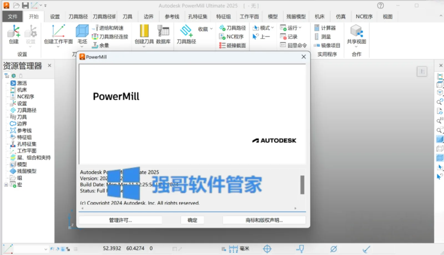Click the save floppy disk icon
This screenshot has width=444, height=255.
[x=25, y=5]
